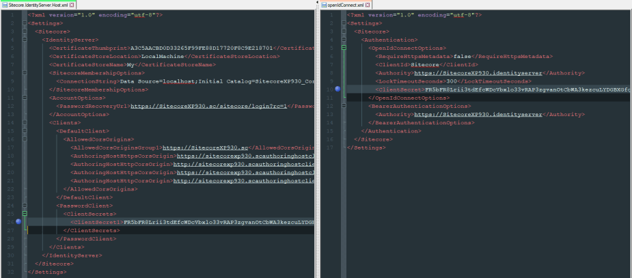The image size is (632, 278).
Task: Open Authority URL under BearerAuthenticationOptions
Action: click(465, 115)
